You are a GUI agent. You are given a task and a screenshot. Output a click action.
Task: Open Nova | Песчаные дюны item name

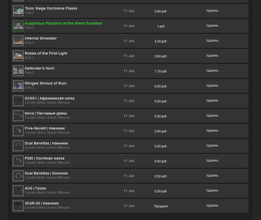tap(46, 113)
